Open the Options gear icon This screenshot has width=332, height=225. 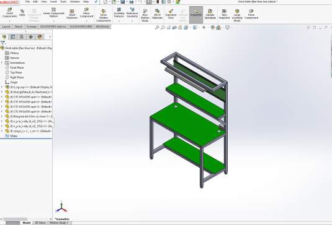(169, 2)
